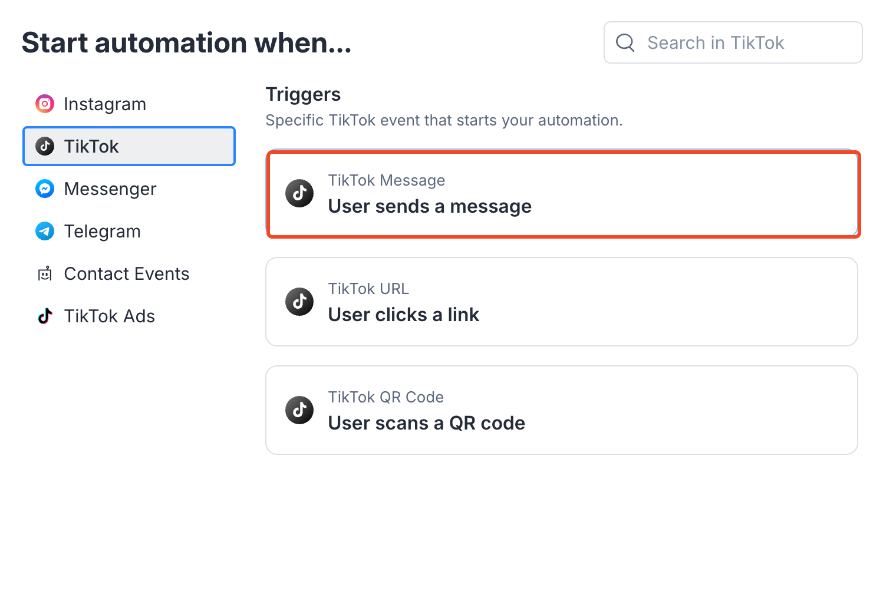Click TikTok icon beside 'User sends a message'
This screenshot has width=883, height=601.
(x=299, y=193)
